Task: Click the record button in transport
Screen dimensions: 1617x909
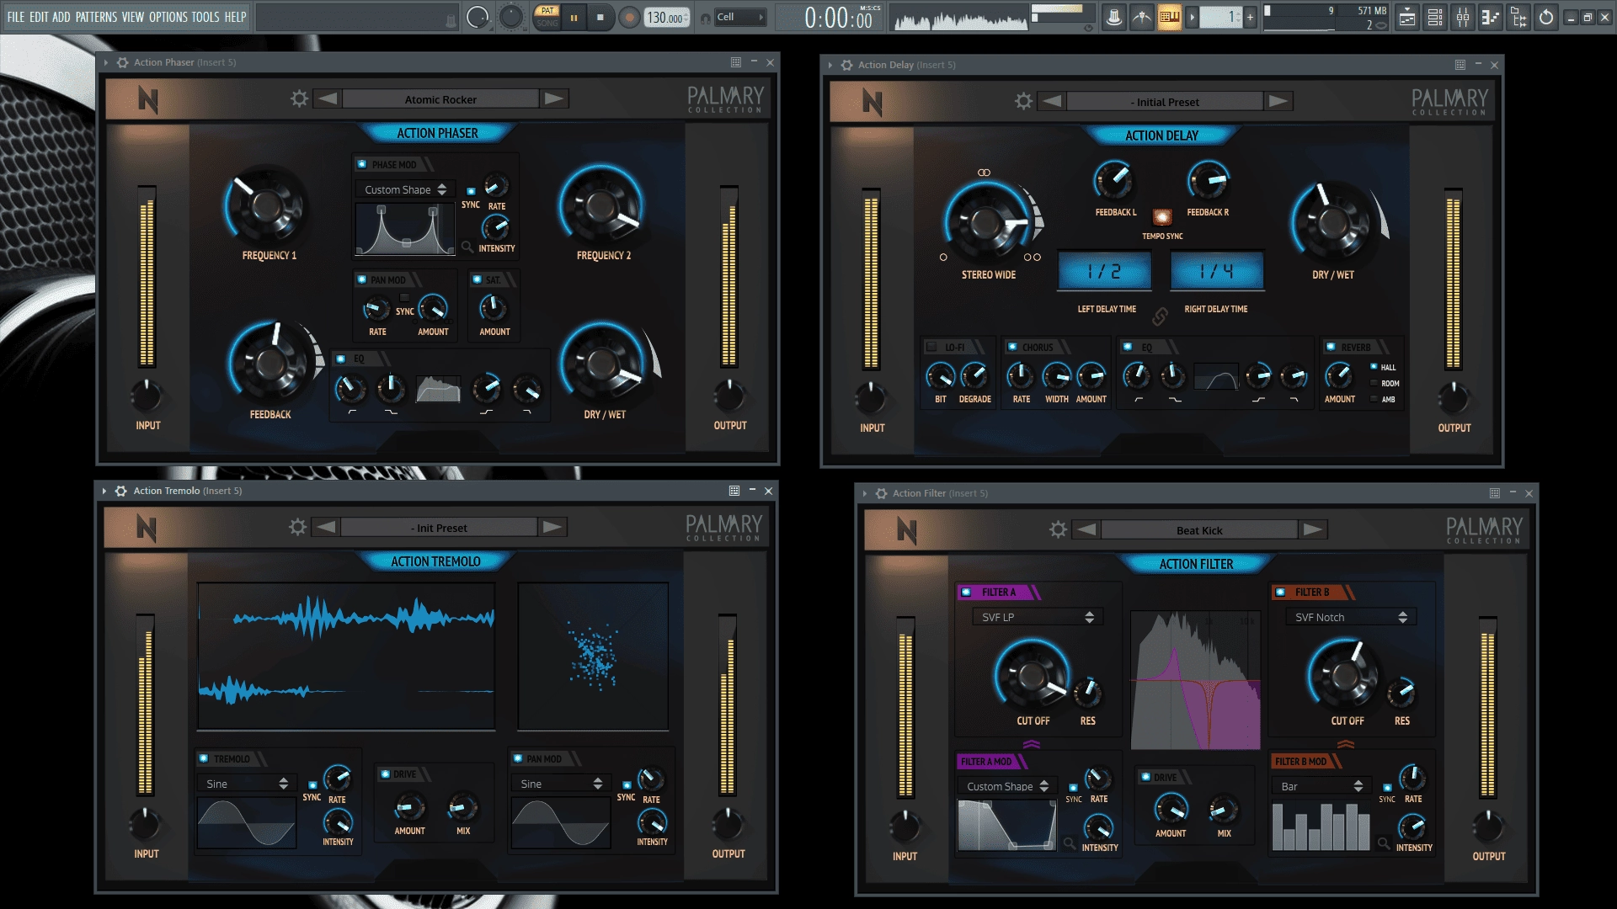Action: 629,18
